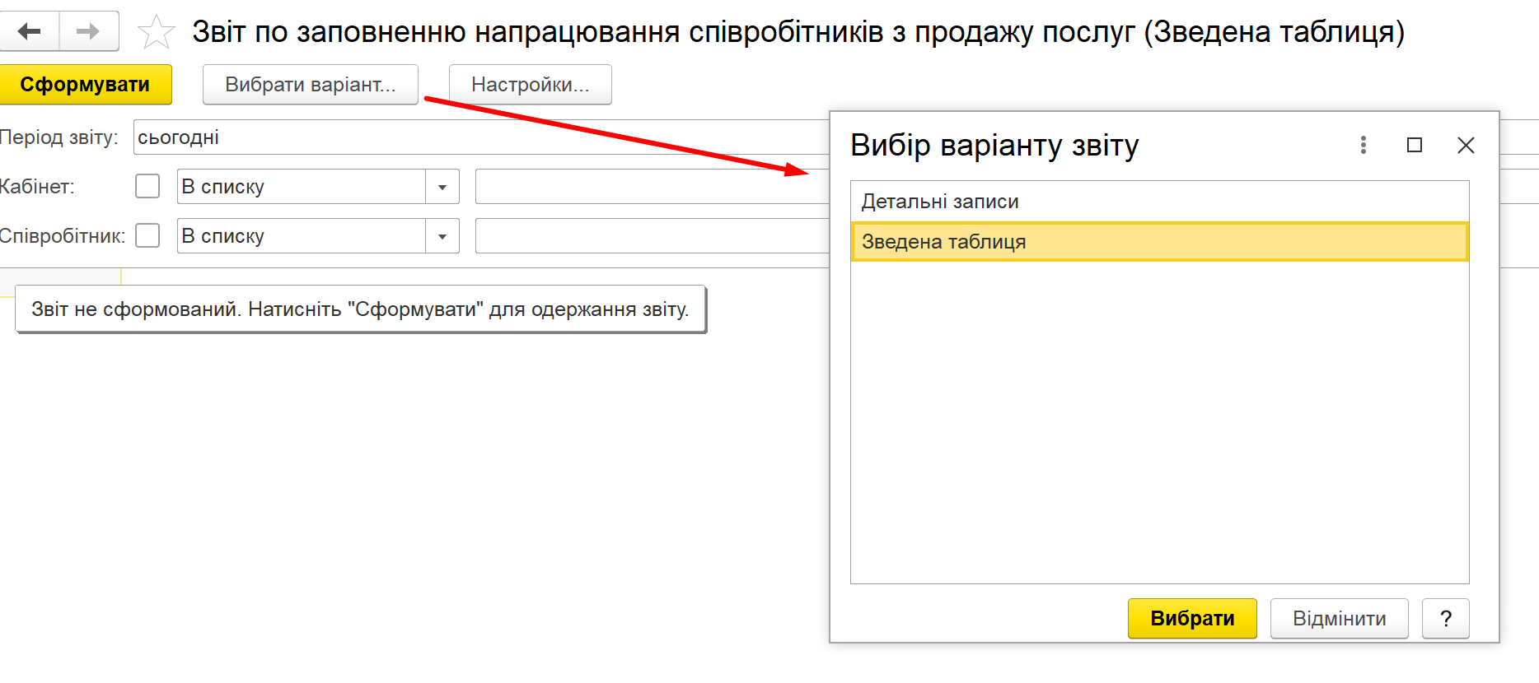Image resolution: width=1539 pixels, height=683 pixels.
Task: Close the report variant dialog
Action: click(x=1466, y=146)
